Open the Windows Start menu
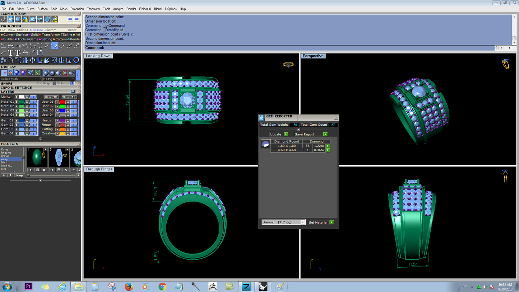The height and width of the screenshot is (292, 519). [7, 287]
